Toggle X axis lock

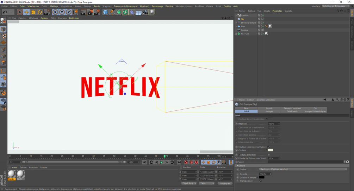tap(55, 12)
